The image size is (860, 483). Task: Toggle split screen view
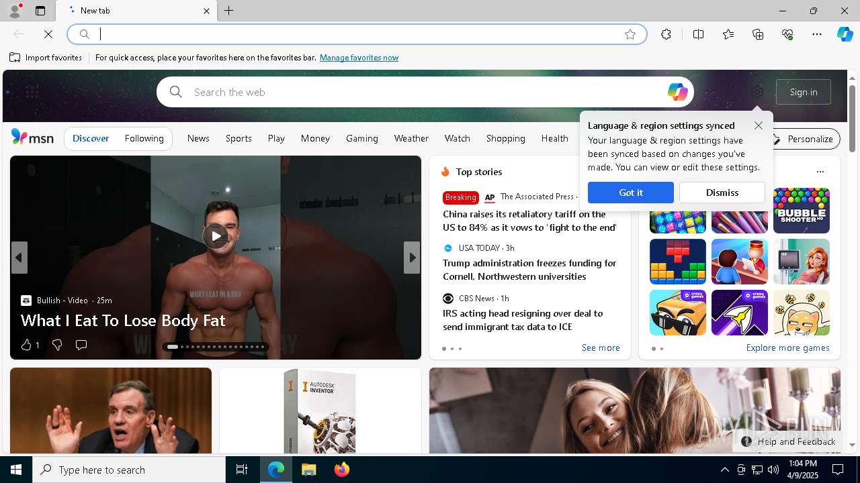pos(698,34)
